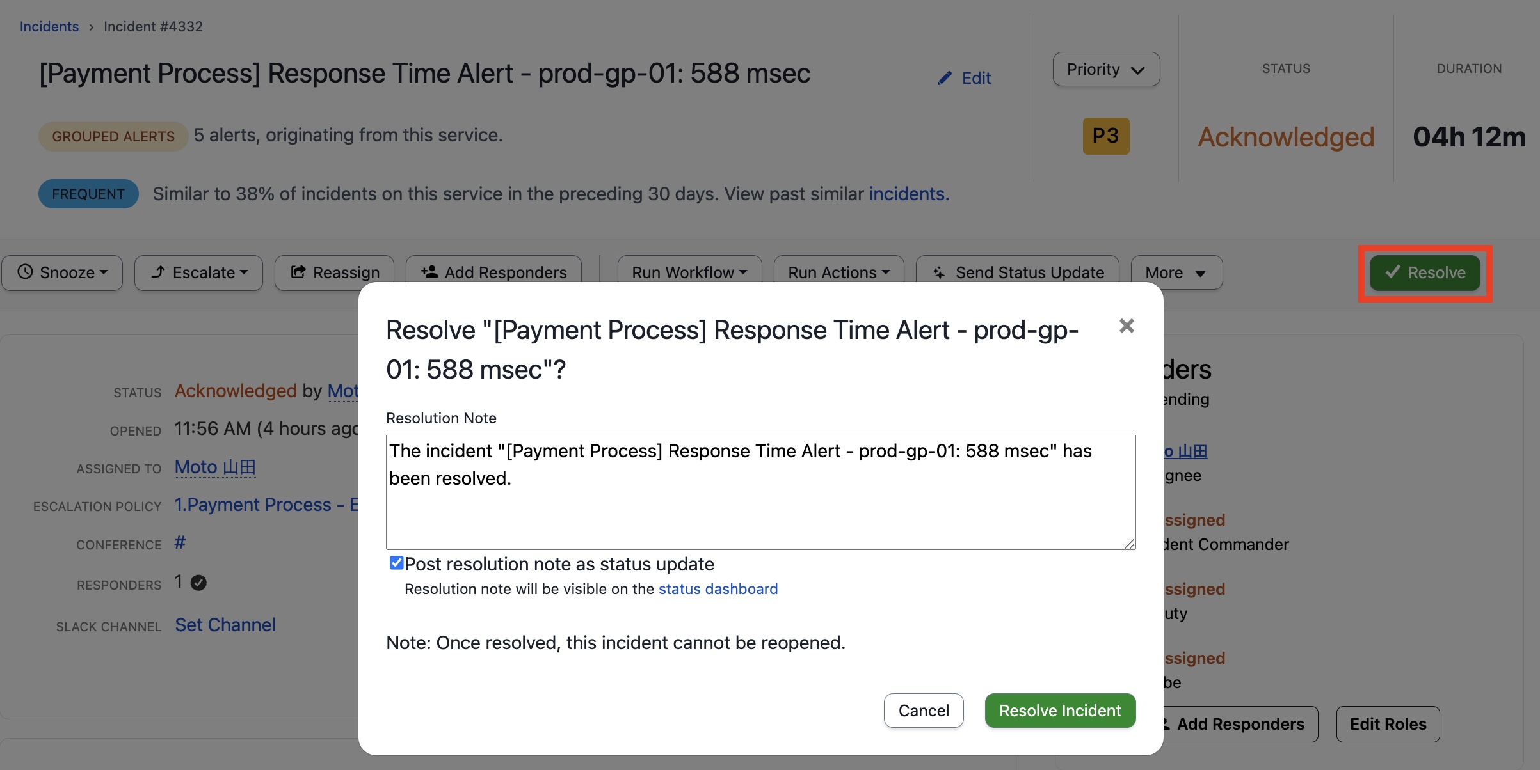Screen dimensions: 1540x770
Task: Close the resolve dialog with the X
Action: click(x=1127, y=326)
